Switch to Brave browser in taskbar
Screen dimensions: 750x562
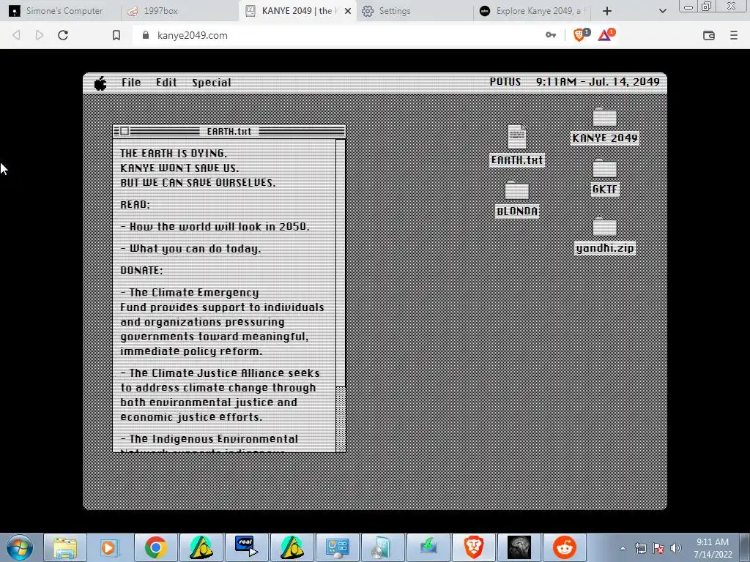(474, 547)
